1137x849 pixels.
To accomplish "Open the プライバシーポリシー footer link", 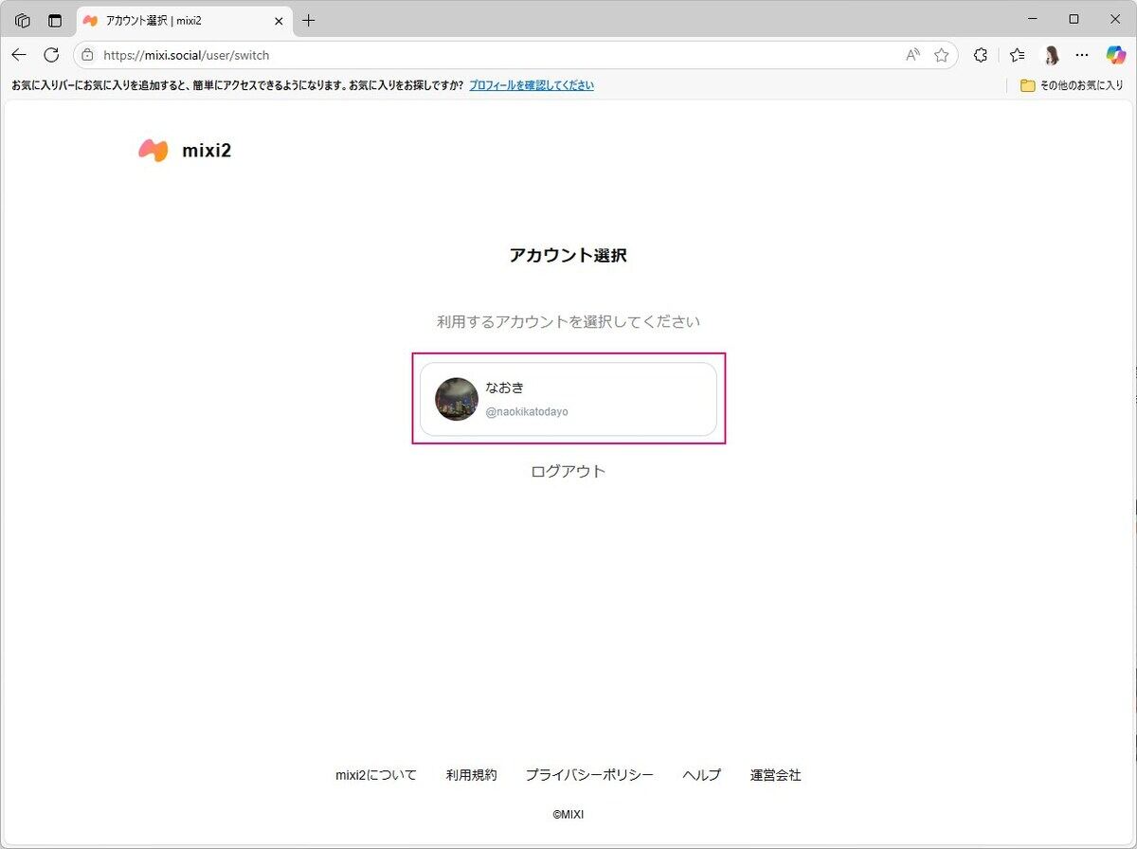I will [x=589, y=775].
